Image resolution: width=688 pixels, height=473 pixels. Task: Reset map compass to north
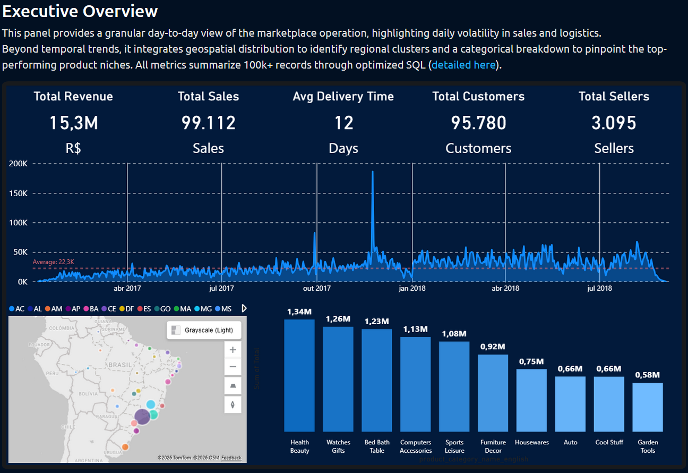(233, 404)
